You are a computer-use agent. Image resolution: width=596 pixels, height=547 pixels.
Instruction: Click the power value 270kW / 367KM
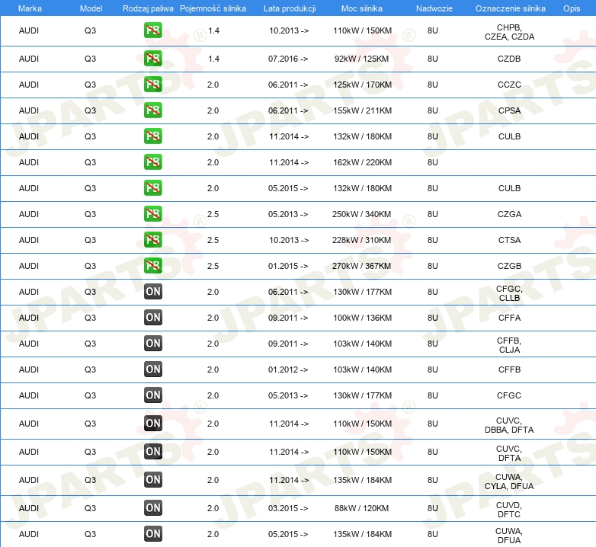[361, 266]
